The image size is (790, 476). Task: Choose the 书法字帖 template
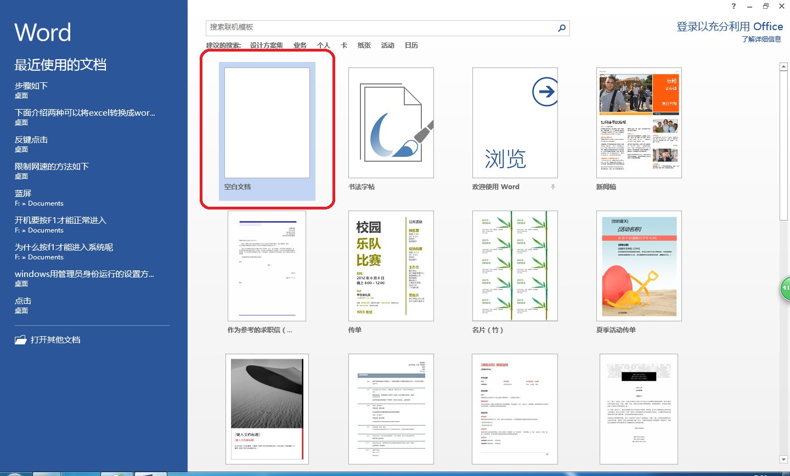391,129
